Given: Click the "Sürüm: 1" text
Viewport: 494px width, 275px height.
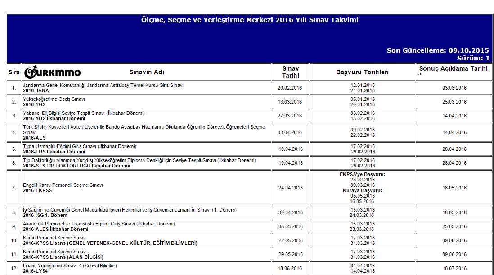Looking at the screenshot, I should (x=473, y=58).
